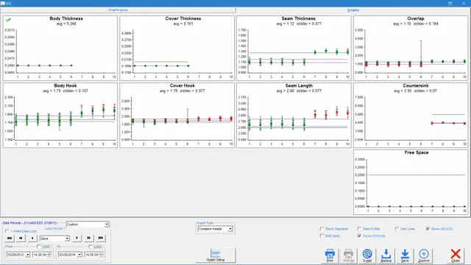Enable the Show Standard checkbox
This screenshot has width=471, height=265.
point(322,229)
